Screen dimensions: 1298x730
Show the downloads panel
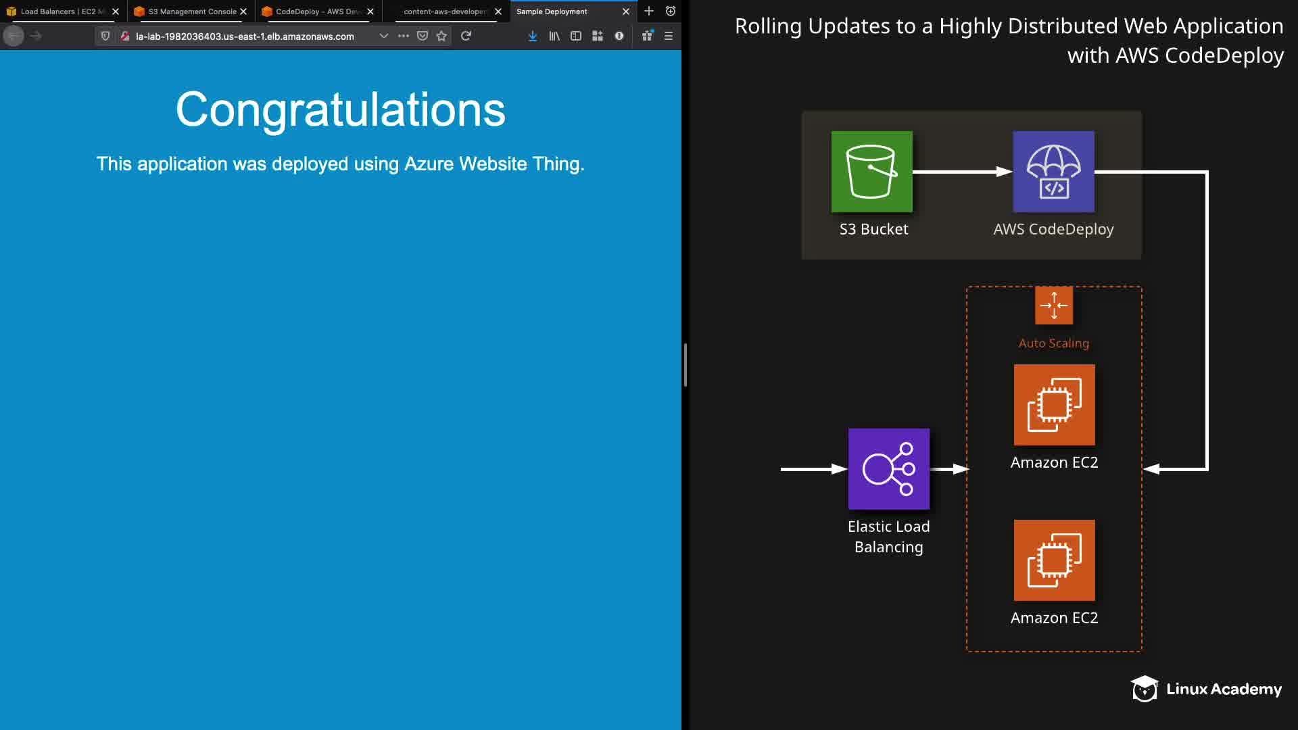(x=533, y=36)
